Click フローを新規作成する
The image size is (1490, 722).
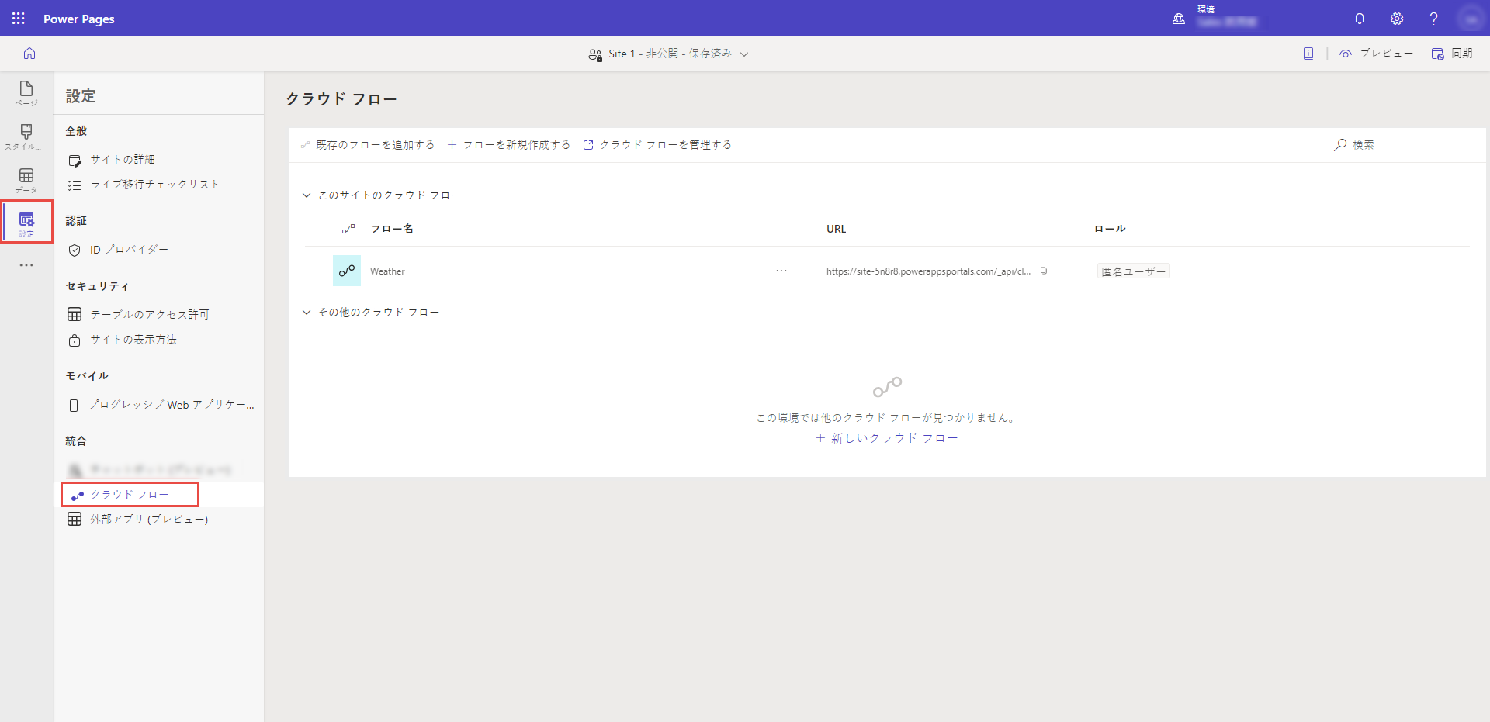(x=509, y=145)
